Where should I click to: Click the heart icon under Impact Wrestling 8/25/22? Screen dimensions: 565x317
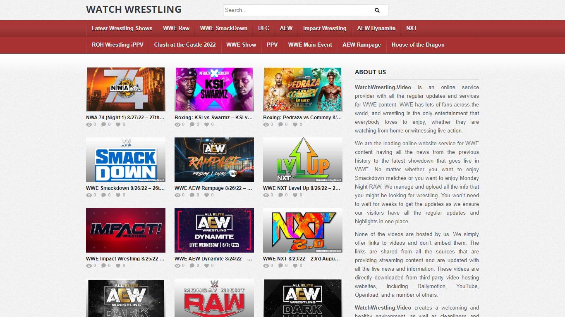coord(118,265)
